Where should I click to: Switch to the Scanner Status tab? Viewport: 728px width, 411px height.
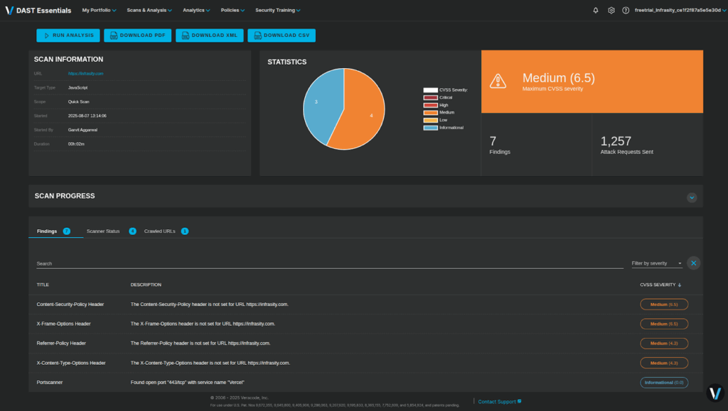(103, 231)
